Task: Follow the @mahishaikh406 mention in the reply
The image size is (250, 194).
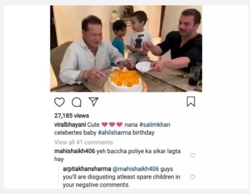Action: [136, 169]
